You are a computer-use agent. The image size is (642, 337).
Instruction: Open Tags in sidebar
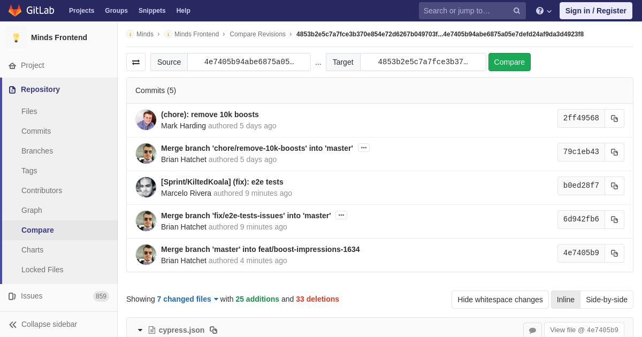[x=29, y=171]
